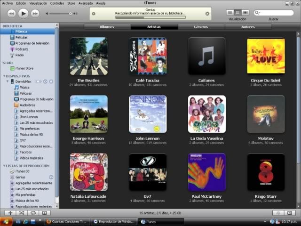Open Audiolibros on the device
The image size is (301, 226).
click(27, 105)
